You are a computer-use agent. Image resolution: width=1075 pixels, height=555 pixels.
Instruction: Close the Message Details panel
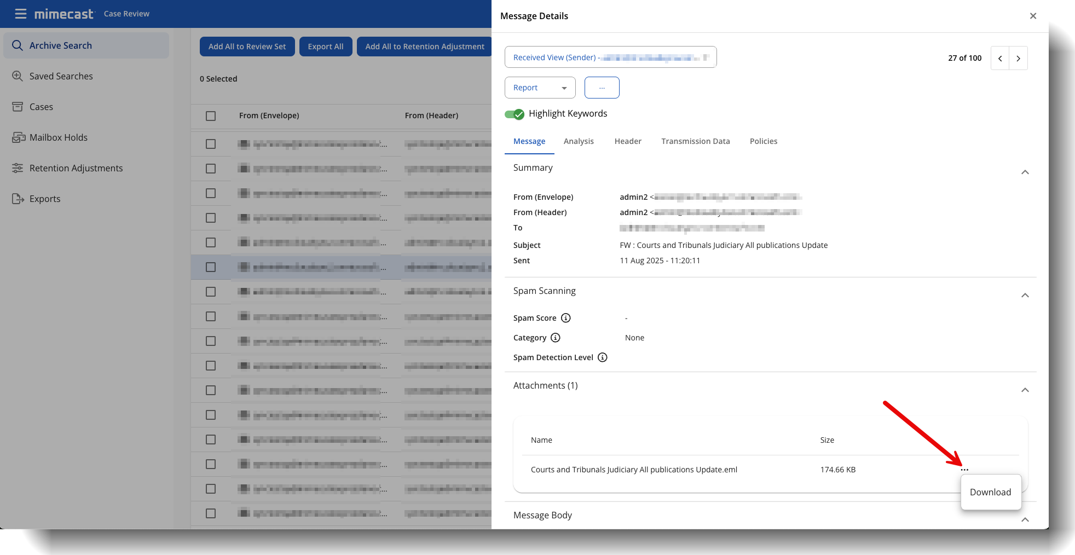1033,16
